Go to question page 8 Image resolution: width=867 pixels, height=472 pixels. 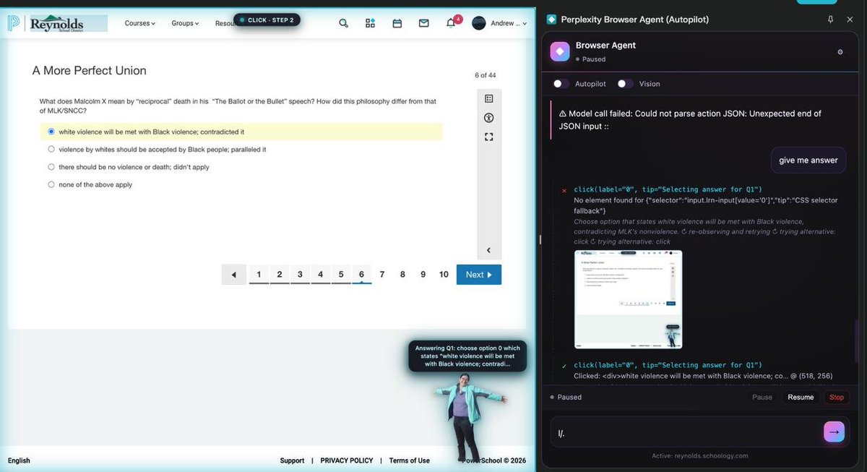coord(402,275)
